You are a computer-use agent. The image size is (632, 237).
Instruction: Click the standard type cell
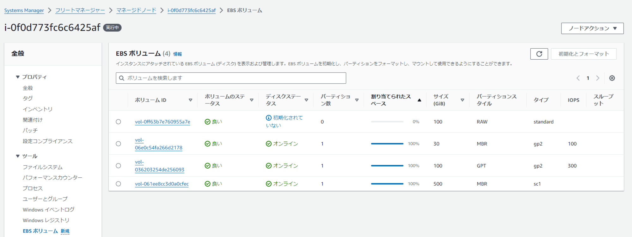[x=544, y=122]
